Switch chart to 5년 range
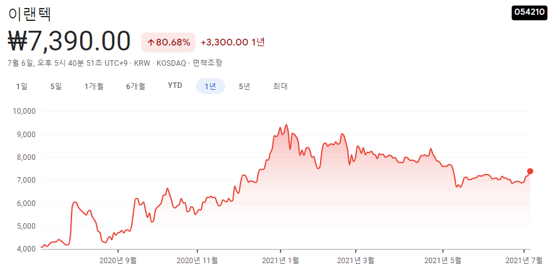Viewport: 553px width, 273px height. coord(244,86)
